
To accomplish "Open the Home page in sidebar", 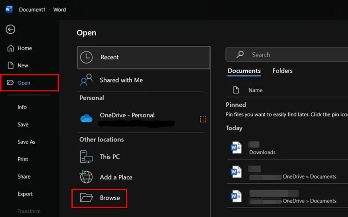I will (x=25, y=48).
